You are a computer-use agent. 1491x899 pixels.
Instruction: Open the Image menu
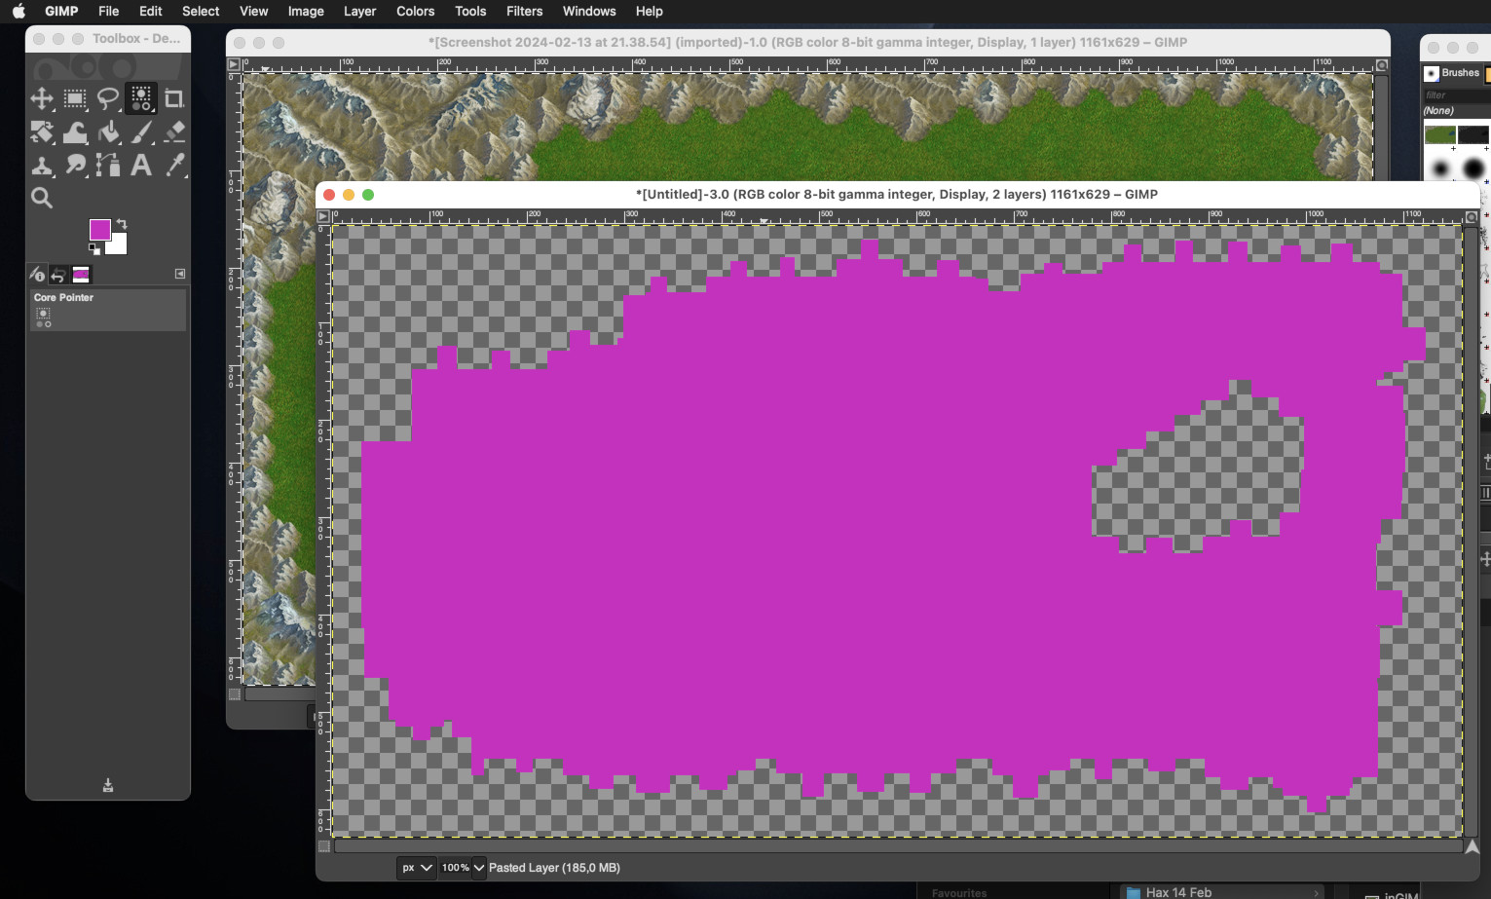tap(306, 12)
